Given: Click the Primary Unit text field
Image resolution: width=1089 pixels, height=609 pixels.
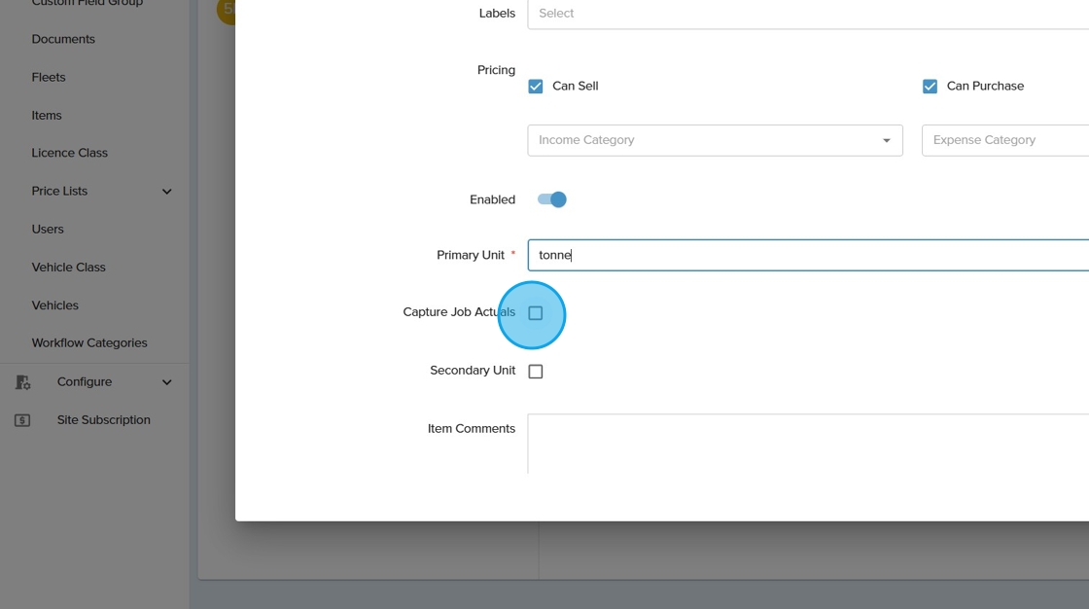Looking at the screenshot, I should [x=807, y=255].
